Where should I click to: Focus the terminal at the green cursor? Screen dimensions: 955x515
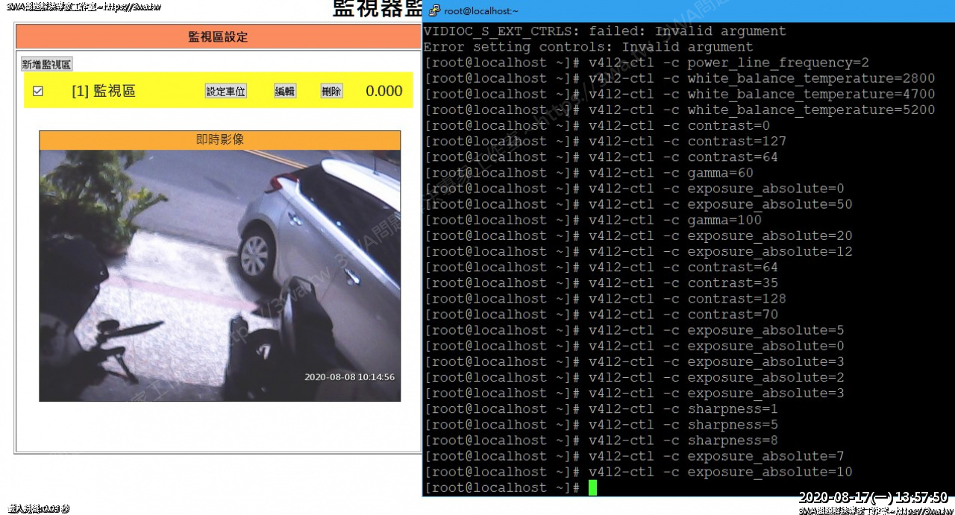[592, 487]
